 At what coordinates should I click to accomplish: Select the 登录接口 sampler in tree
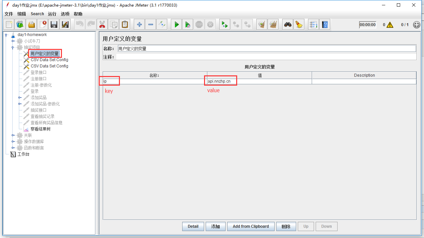38,72
